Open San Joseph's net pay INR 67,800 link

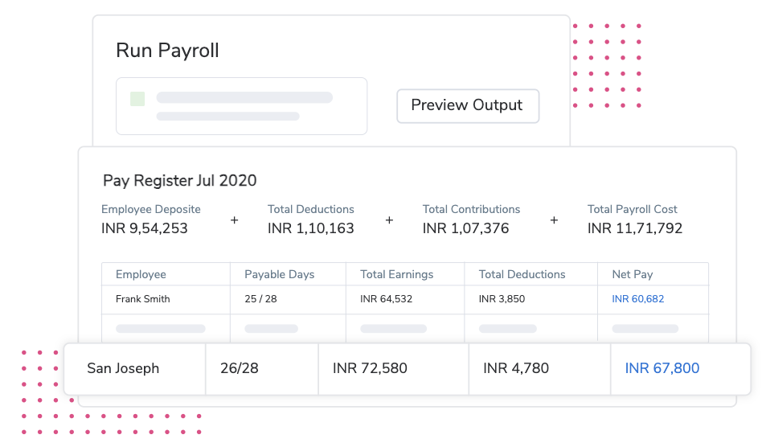point(662,368)
